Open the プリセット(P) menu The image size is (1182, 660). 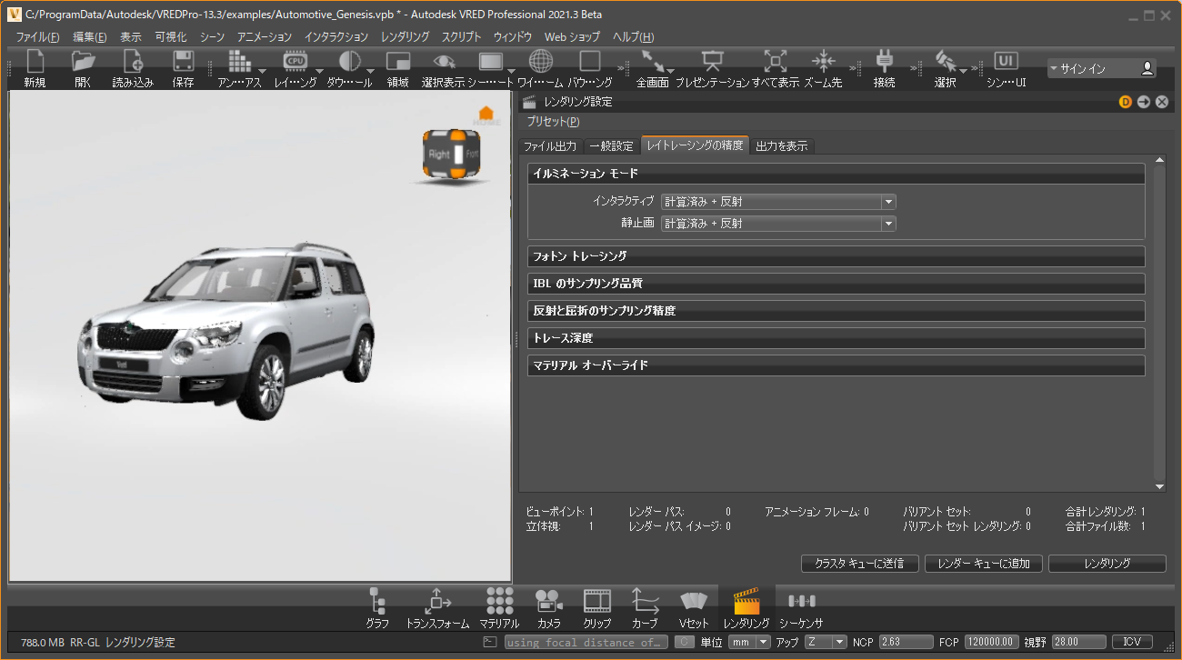tap(553, 122)
